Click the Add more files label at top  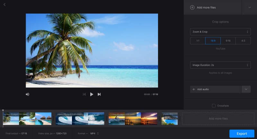[x=206, y=7]
